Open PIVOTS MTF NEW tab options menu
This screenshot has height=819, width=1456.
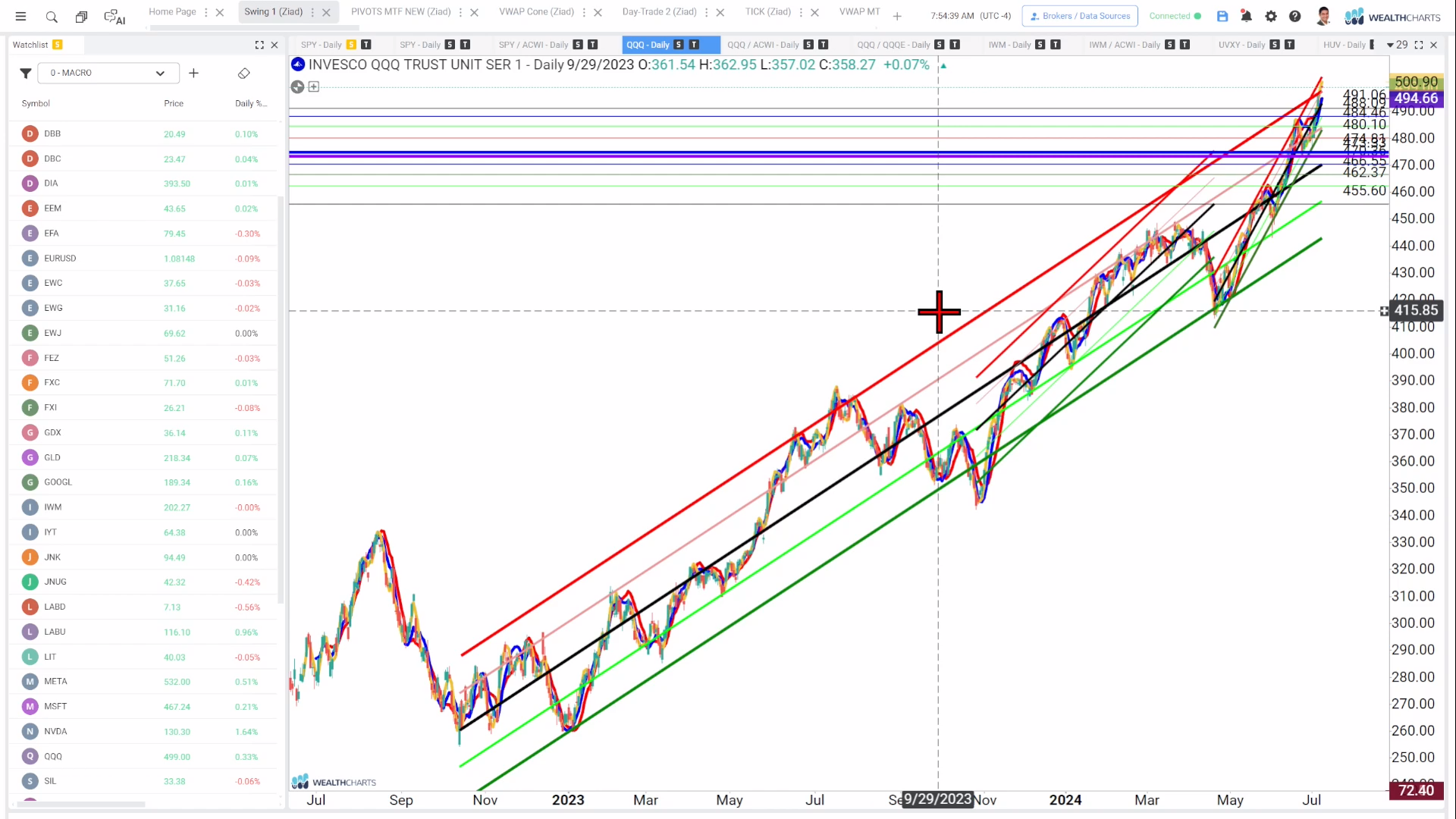click(x=460, y=12)
